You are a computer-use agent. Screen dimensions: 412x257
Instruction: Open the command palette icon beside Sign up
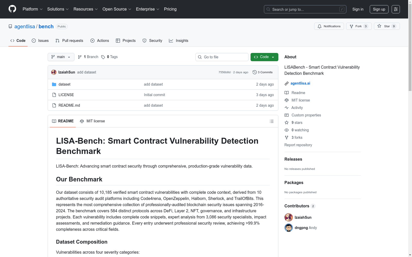(396, 9)
